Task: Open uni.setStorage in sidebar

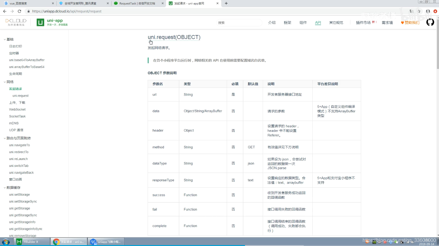Action: point(19,194)
